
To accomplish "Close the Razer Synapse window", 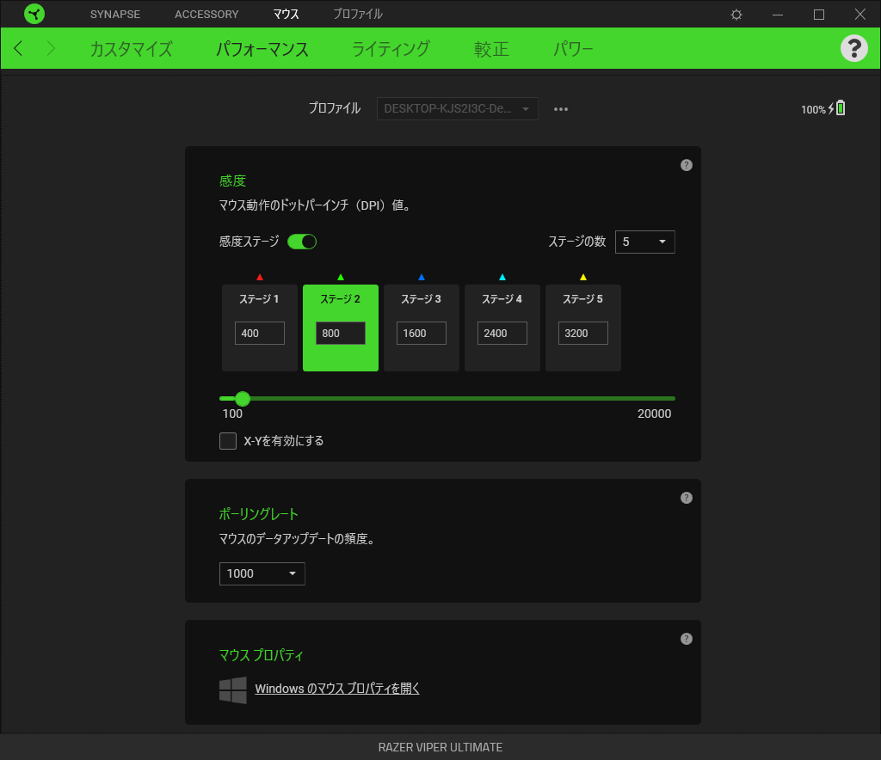I will [860, 14].
